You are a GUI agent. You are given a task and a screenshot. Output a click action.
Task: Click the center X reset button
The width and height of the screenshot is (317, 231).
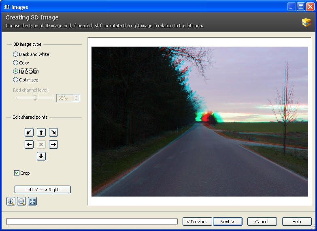click(41, 144)
